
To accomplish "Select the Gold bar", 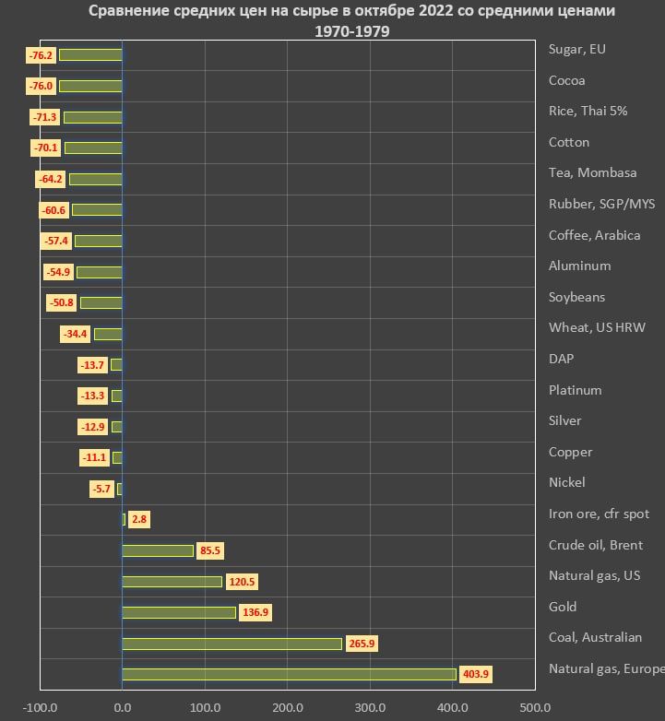I will pyautogui.click(x=179, y=612).
